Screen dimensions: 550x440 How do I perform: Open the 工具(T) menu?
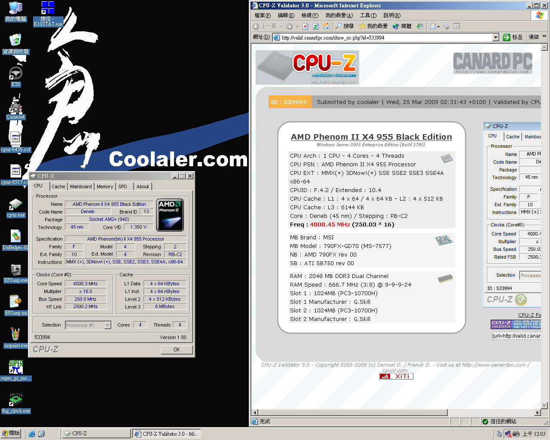[x=368, y=15]
